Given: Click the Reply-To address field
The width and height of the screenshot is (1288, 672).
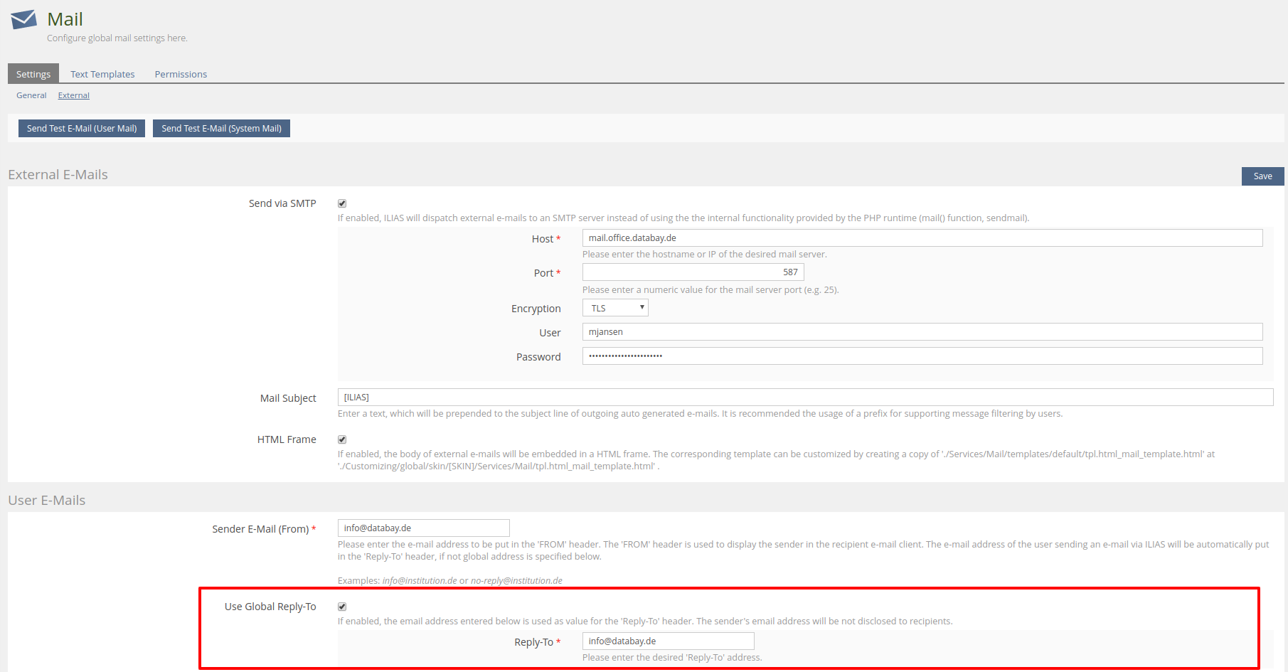Looking at the screenshot, I should tap(668, 641).
